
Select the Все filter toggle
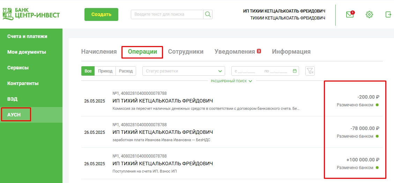[x=88, y=71]
